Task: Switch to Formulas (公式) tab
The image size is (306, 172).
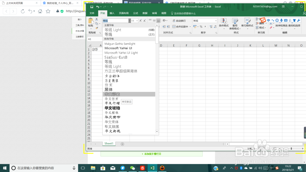Action: point(136,13)
